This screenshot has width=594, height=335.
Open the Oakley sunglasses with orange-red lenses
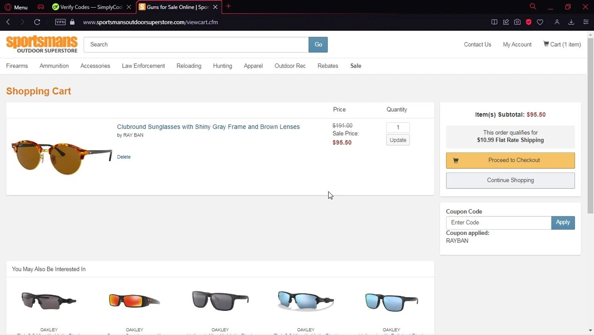point(134,301)
